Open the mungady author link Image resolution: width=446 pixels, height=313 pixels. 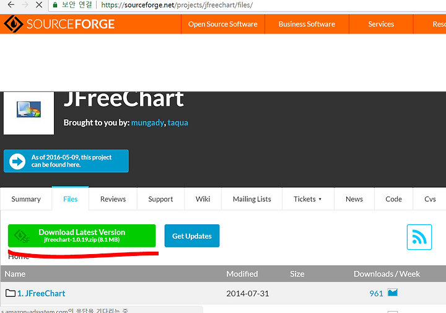coord(147,123)
